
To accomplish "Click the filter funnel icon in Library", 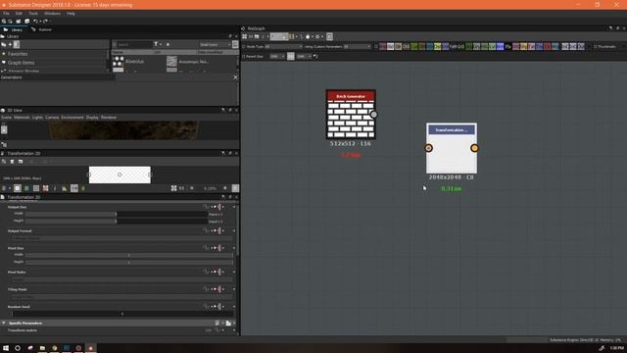I will 156,44.
